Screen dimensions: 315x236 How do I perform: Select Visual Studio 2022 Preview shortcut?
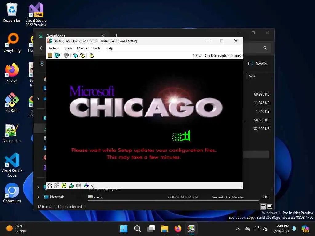click(36, 14)
